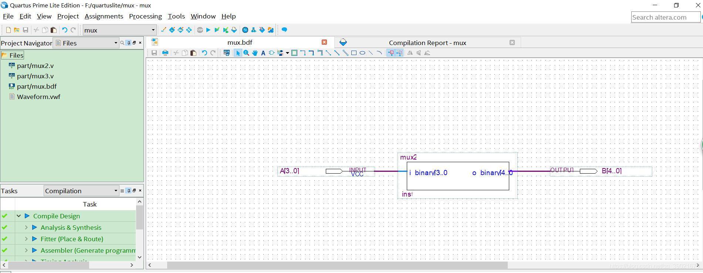
Task: Switch to the Compilation Report - mux tab
Action: tap(427, 43)
